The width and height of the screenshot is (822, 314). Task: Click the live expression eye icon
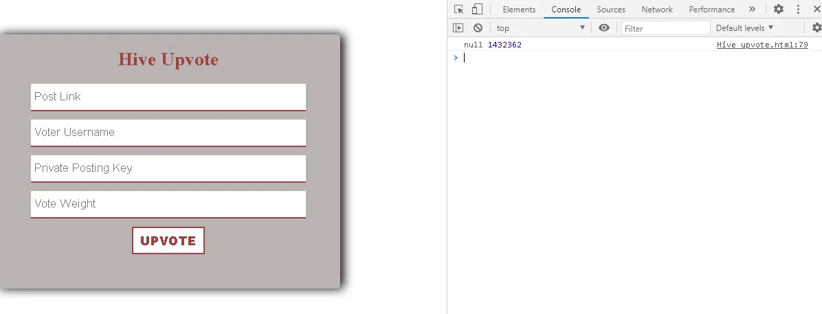pos(604,27)
